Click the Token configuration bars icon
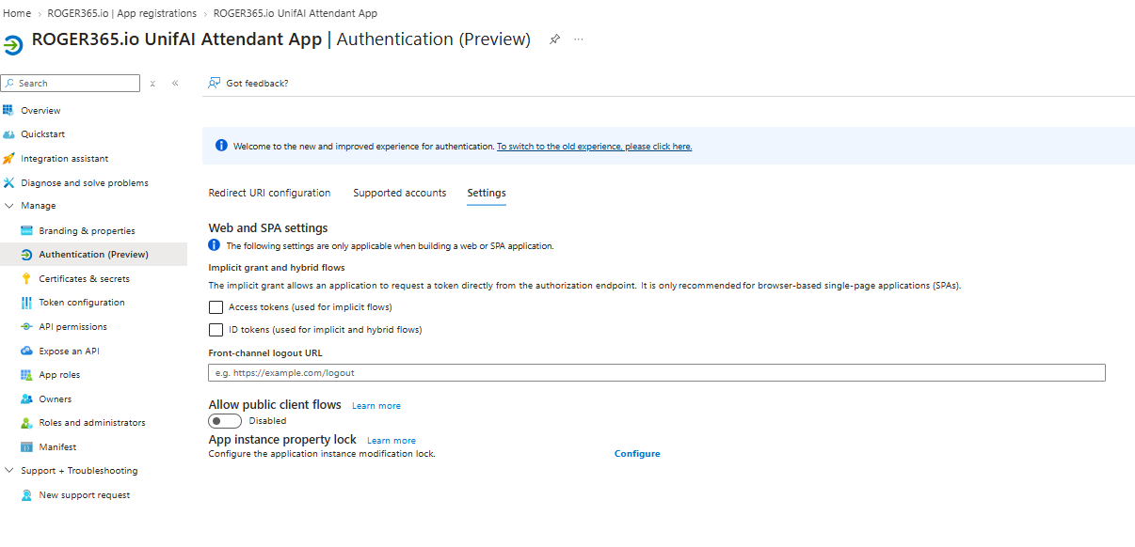 [26, 303]
